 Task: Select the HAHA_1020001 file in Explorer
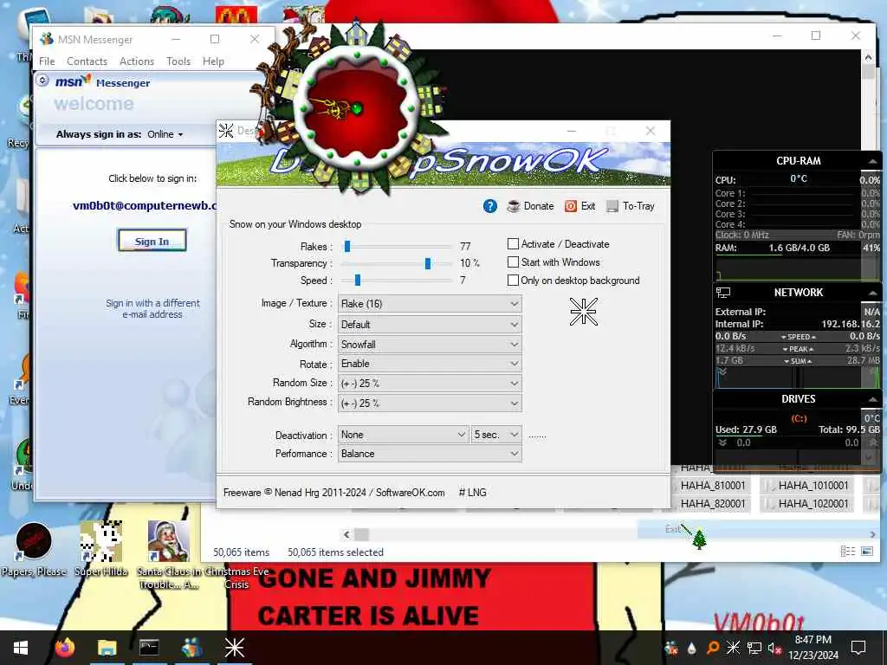[813, 503]
